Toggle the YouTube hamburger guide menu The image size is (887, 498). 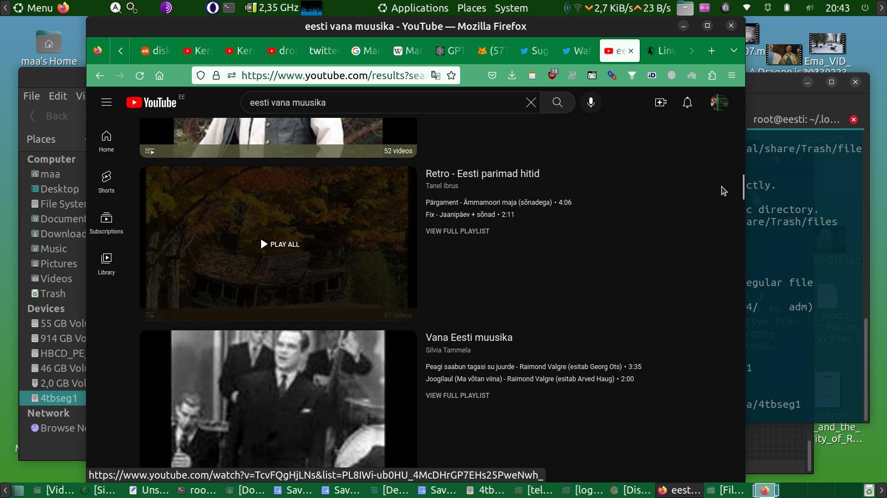tap(106, 102)
